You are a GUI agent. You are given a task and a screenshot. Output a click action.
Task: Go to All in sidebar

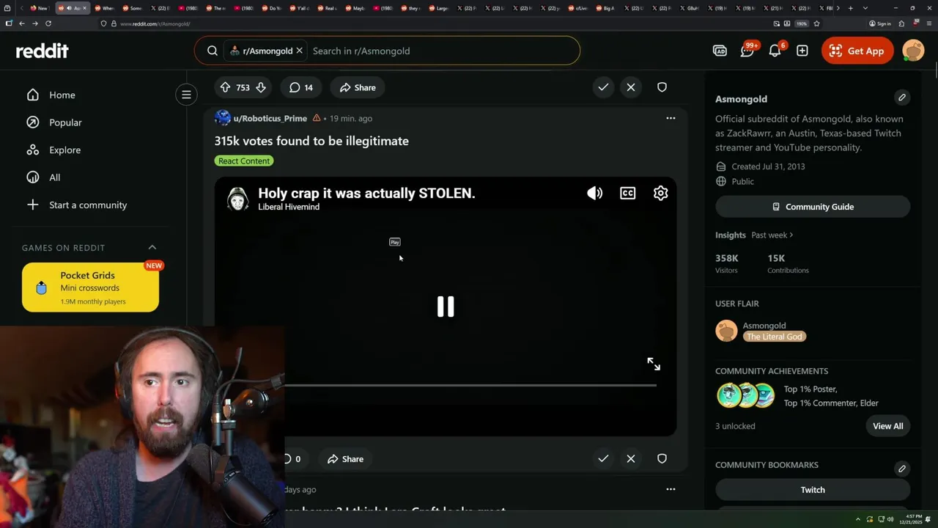click(55, 177)
